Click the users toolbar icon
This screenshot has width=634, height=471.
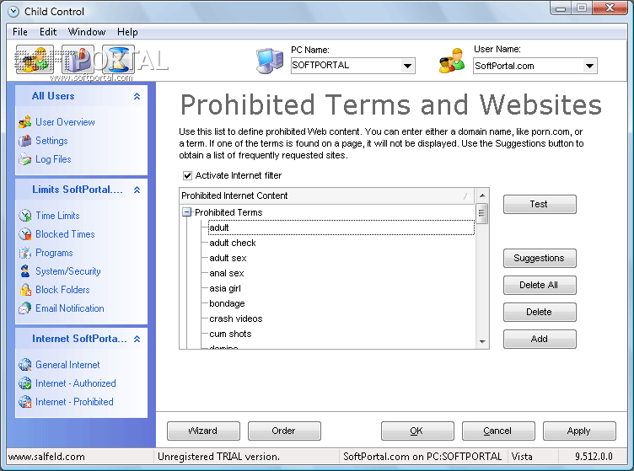(35, 60)
